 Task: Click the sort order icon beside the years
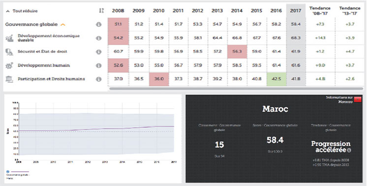pyautogui.click(x=101, y=10)
